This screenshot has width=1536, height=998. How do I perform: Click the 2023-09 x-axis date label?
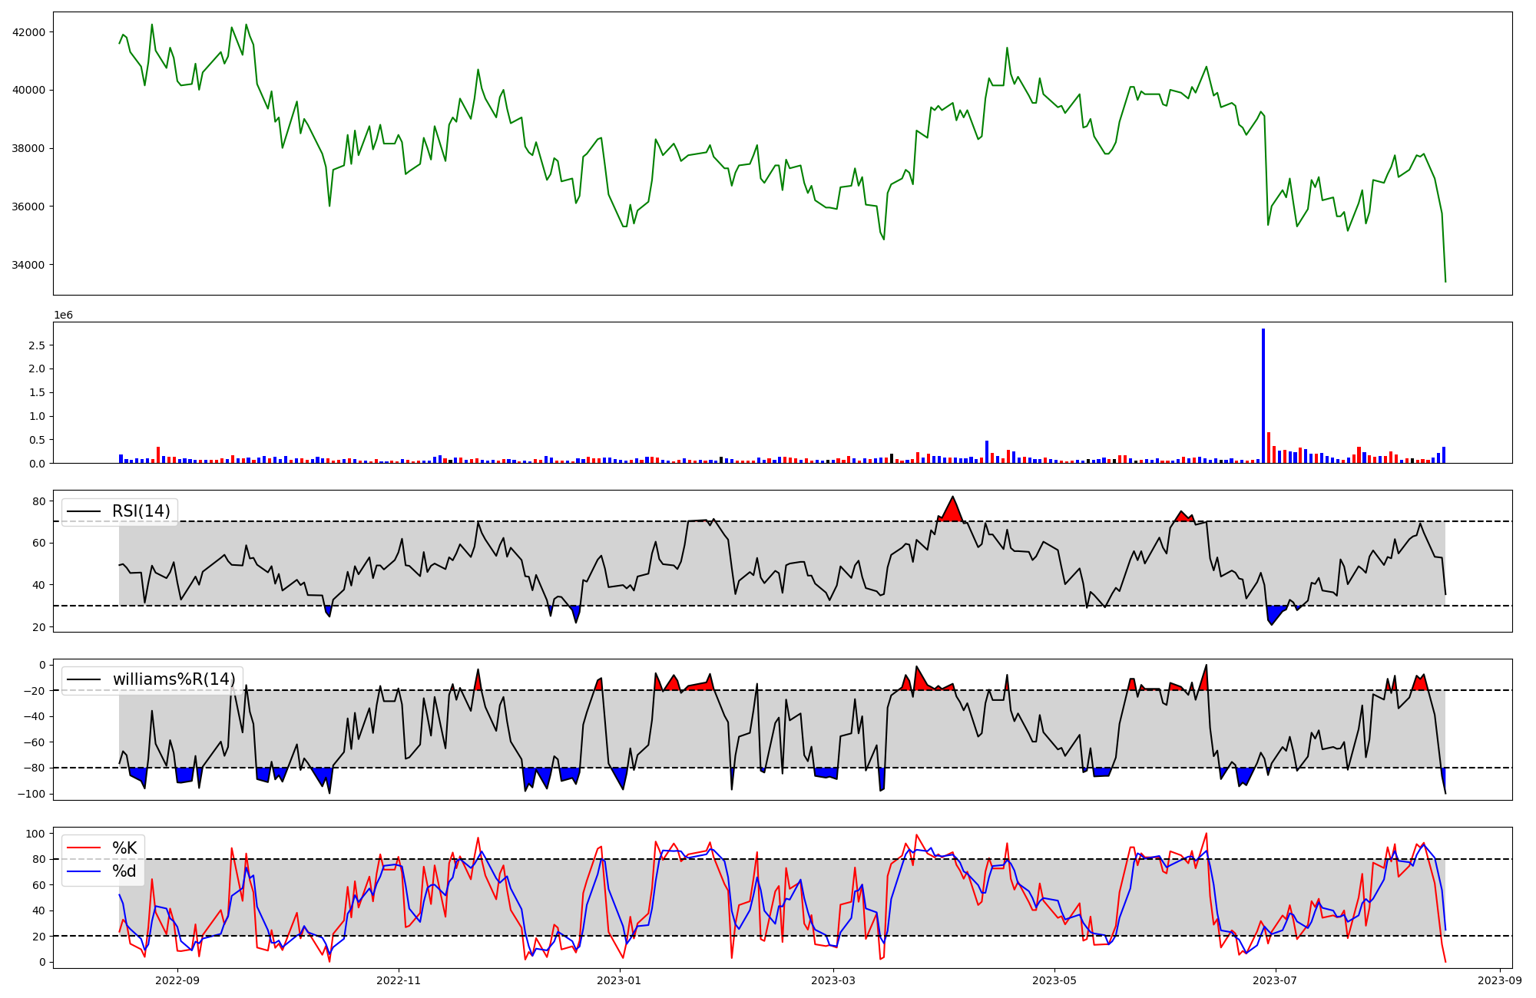1499,980
